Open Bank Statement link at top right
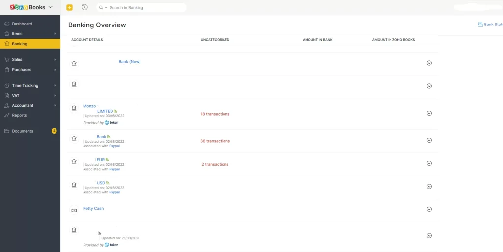This screenshot has width=503, height=252. coord(491,25)
